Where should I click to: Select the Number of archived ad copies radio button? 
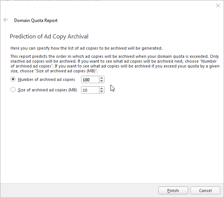[x=13, y=79]
